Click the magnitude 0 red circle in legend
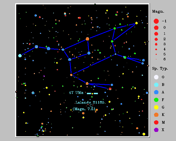This screenshot has height=141, width=176. point(156,28)
